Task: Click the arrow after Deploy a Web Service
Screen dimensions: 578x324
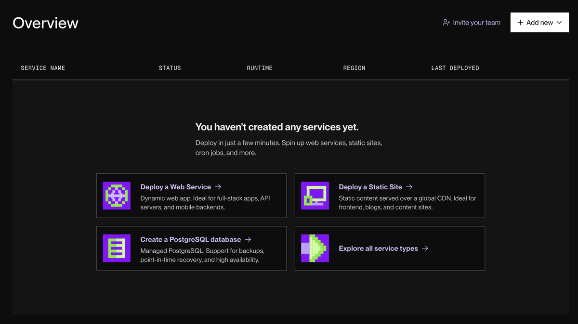Action: tap(218, 187)
